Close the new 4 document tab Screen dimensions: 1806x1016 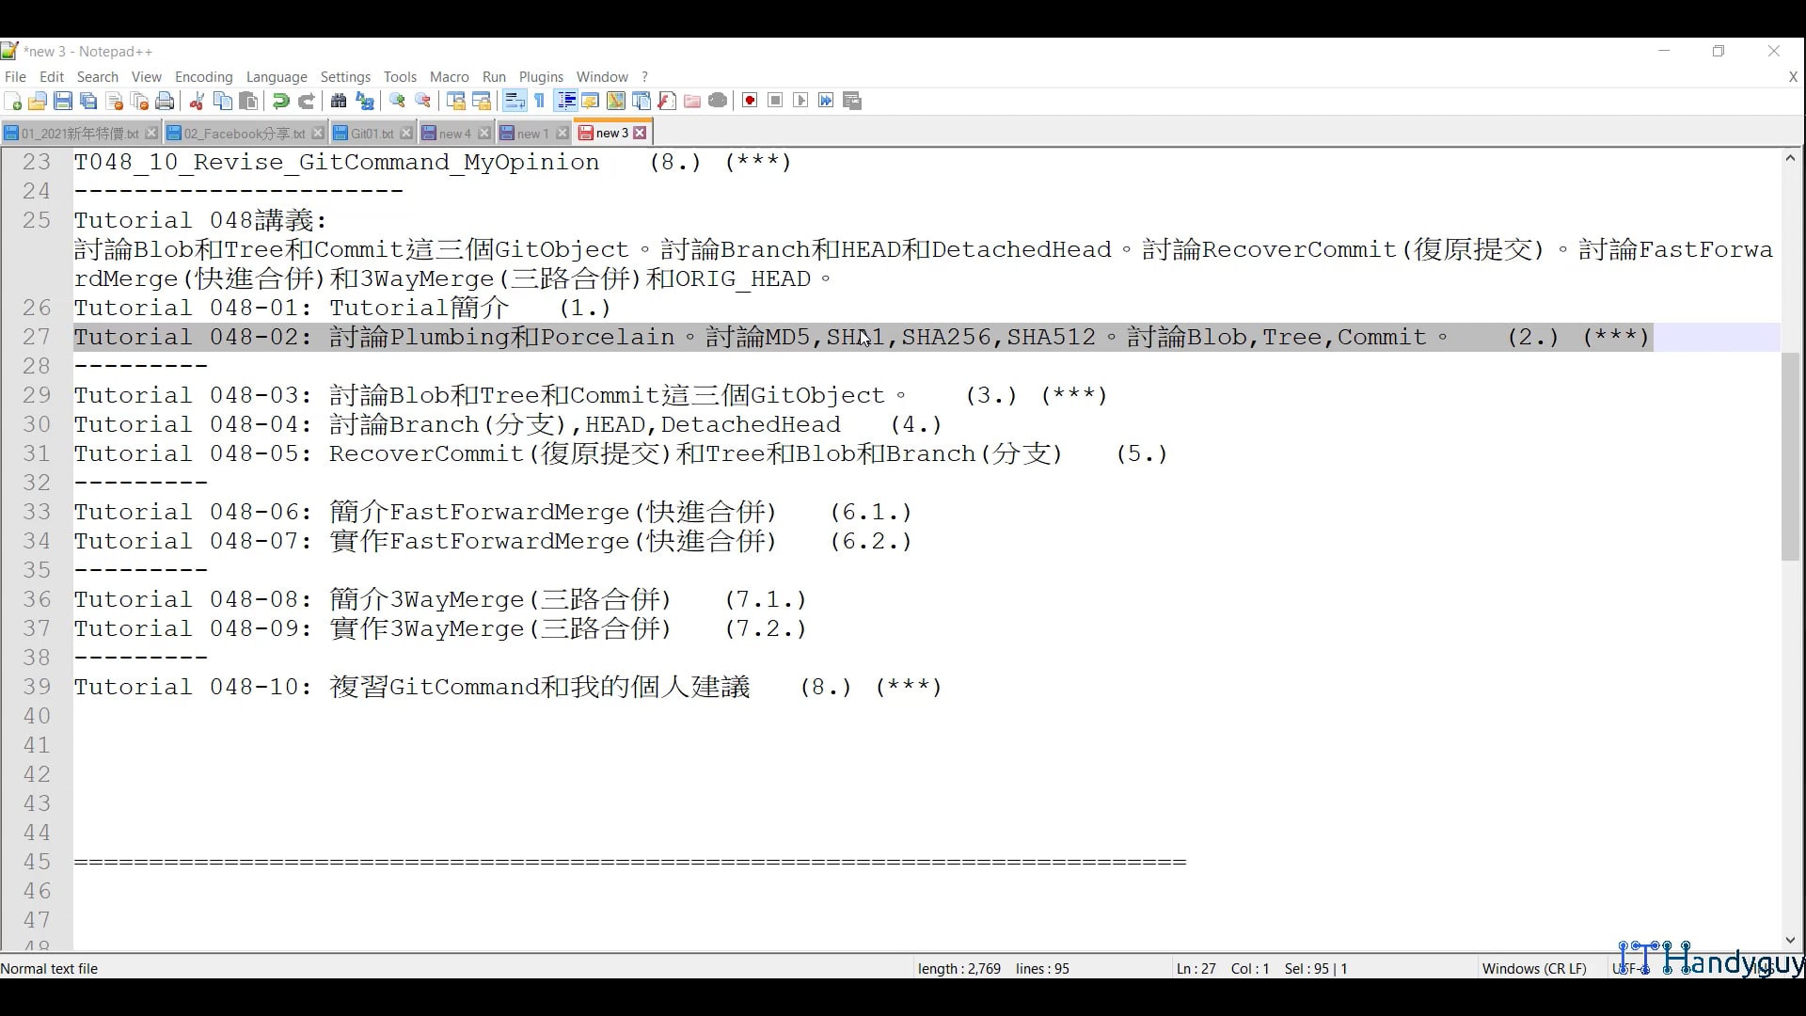coord(484,133)
